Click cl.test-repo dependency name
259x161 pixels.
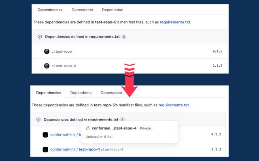pyautogui.click(x=62, y=52)
